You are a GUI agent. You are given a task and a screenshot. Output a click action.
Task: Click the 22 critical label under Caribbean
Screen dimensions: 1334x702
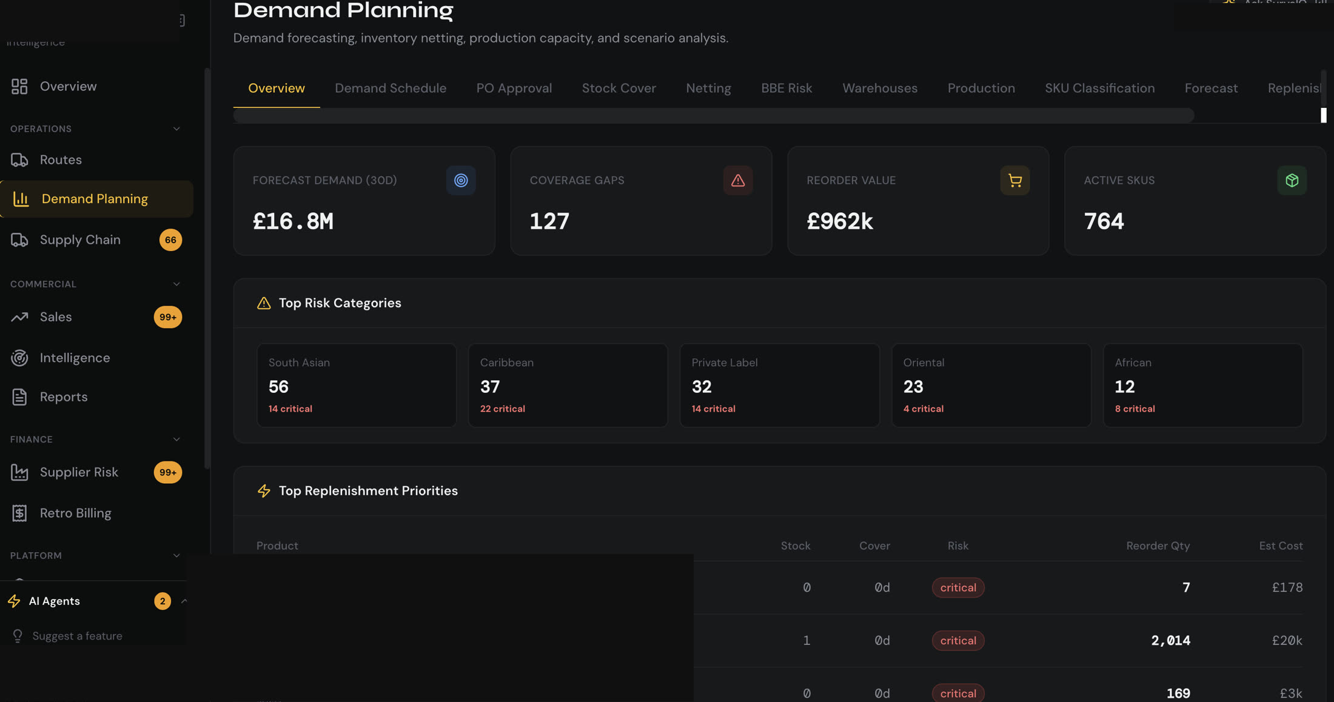pos(503,409)
